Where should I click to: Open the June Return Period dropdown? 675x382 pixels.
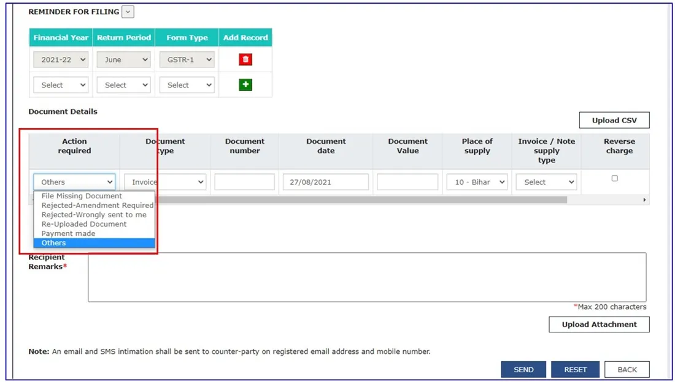[123, 60]
